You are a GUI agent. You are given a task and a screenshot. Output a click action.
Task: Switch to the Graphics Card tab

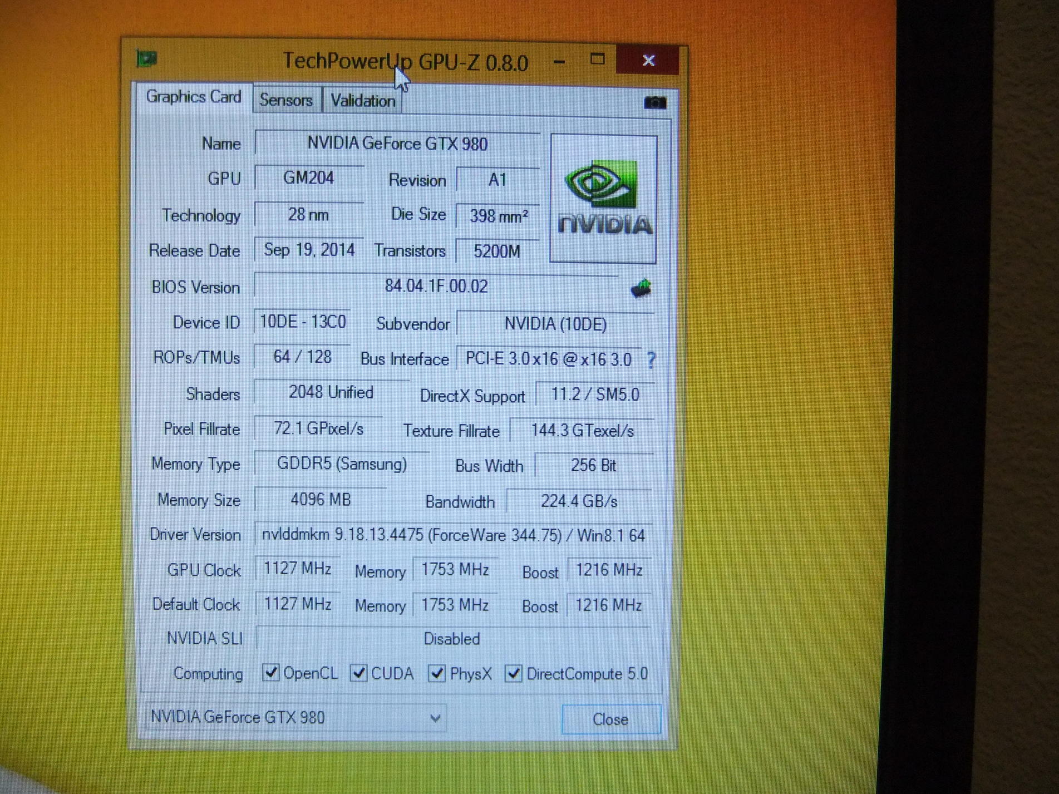(x=193, y=97)
